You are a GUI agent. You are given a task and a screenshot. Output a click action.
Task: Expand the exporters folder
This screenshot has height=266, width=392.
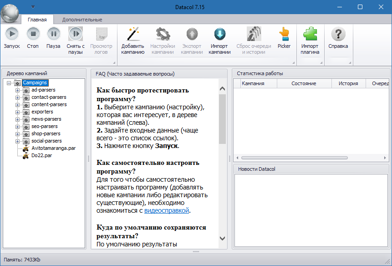pyautogui.click(x=17, y=112)
